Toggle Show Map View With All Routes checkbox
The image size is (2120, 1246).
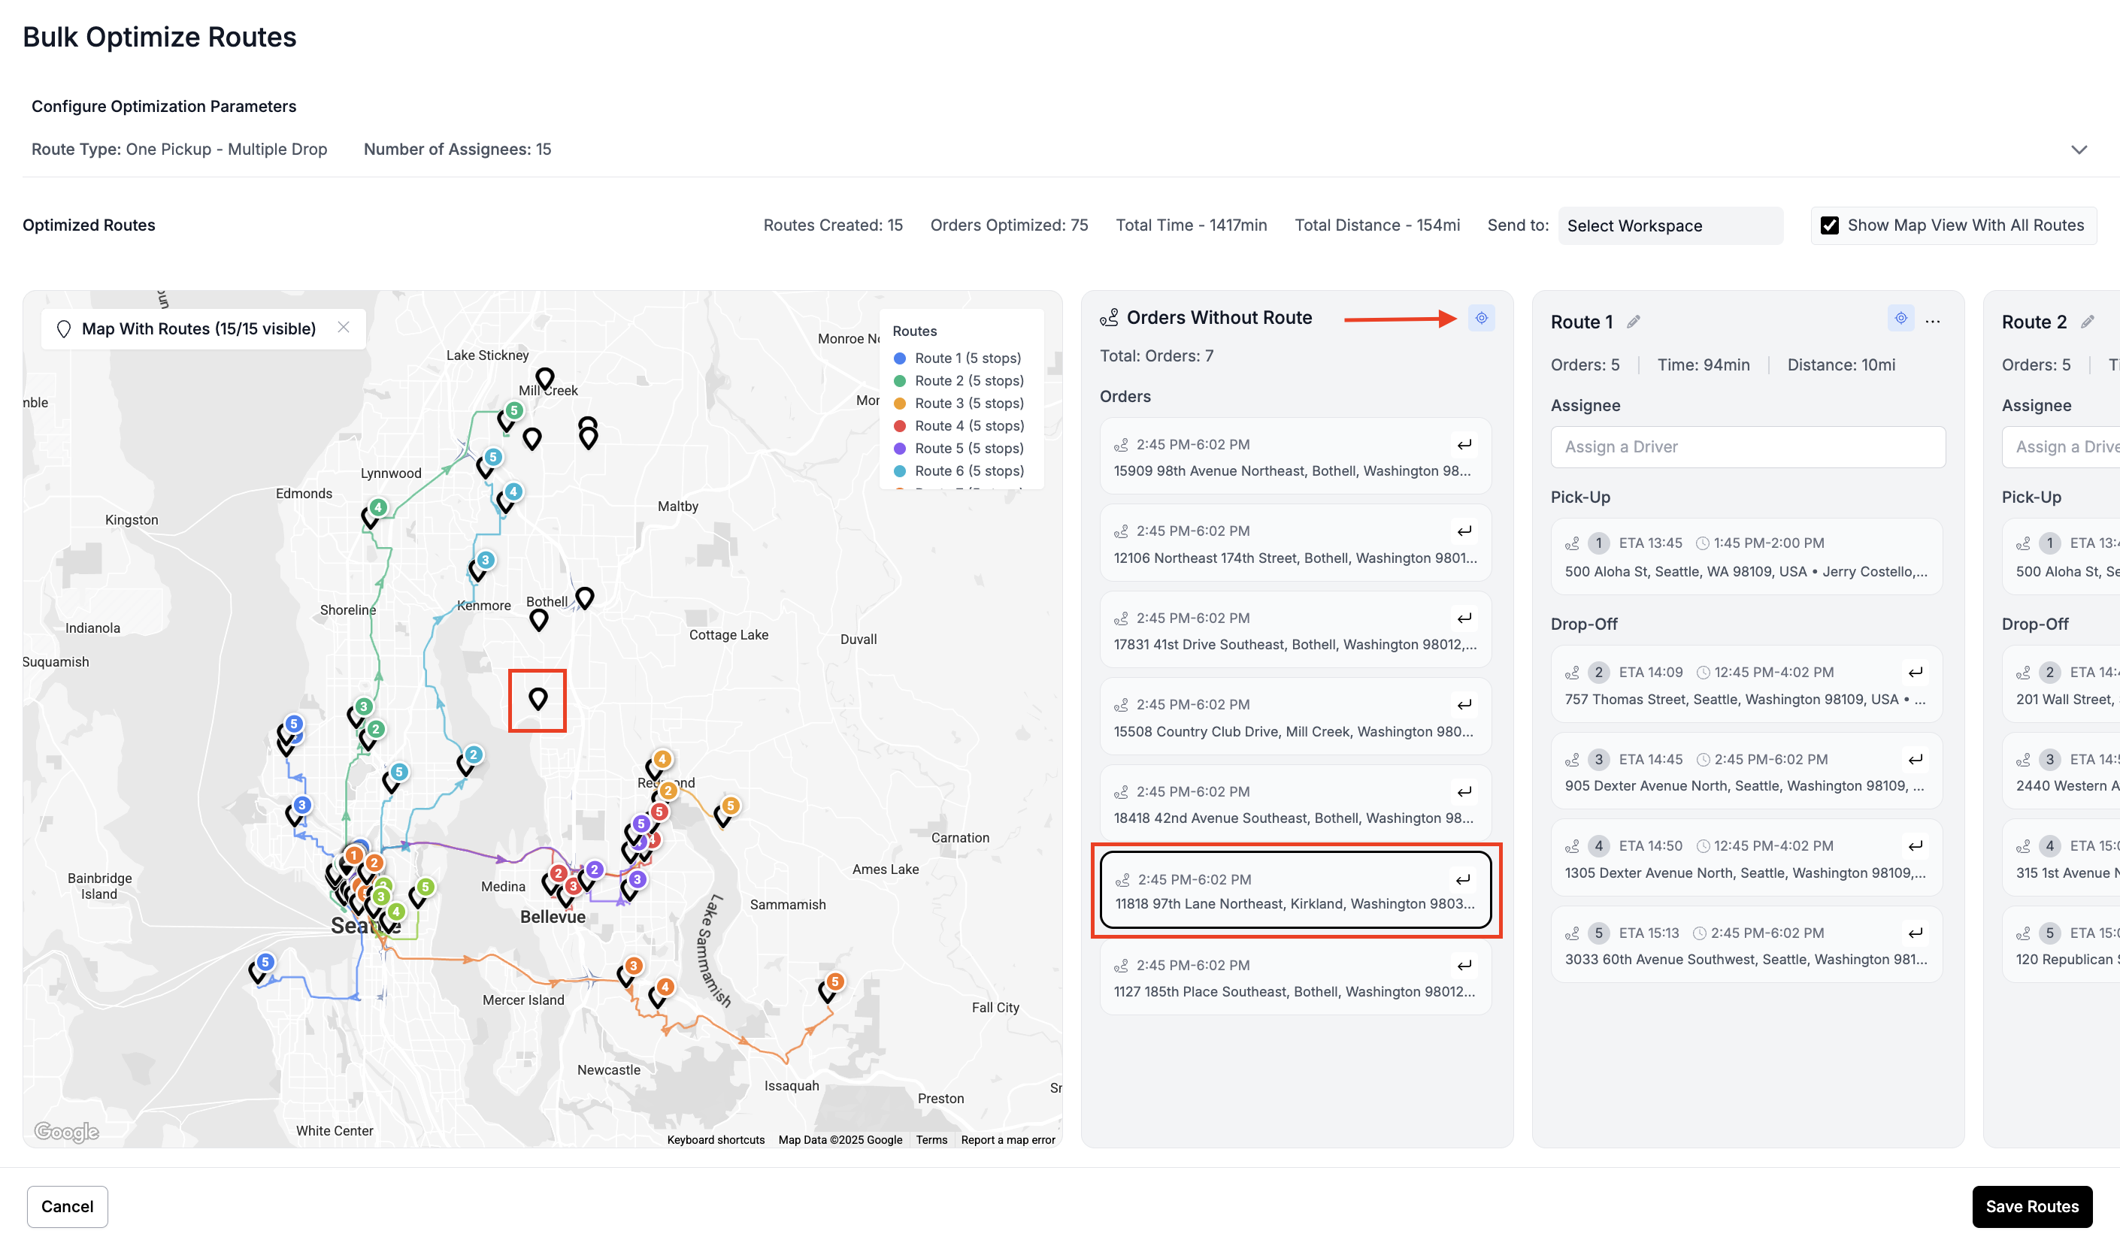[1829, 225]
